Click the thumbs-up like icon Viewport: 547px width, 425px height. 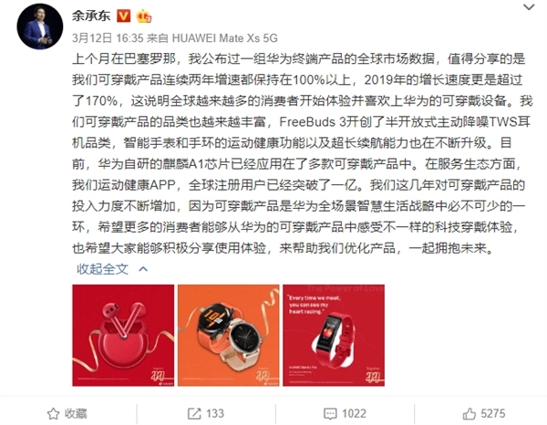point(470,414)
